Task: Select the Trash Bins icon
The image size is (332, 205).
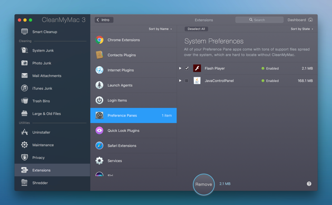Action: click(24, 101)
